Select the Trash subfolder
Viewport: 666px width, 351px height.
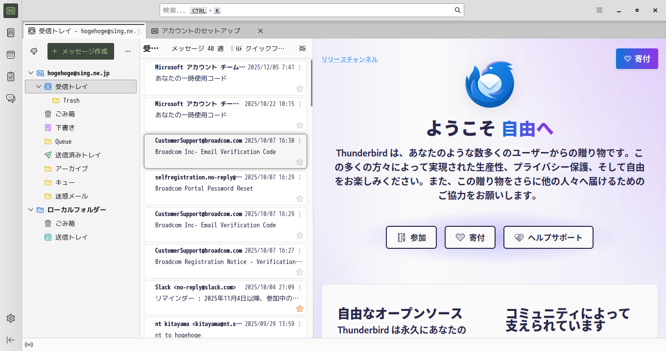pos(81,100)
